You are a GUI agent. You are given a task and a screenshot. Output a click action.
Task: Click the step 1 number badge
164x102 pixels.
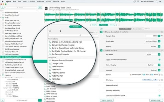click(x=101, y=32)
